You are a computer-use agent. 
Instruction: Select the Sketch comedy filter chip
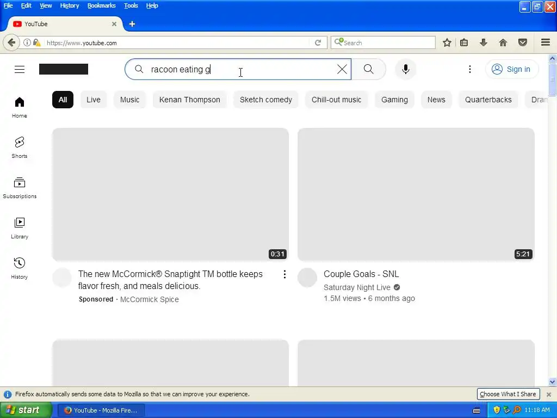pos(265,100)
